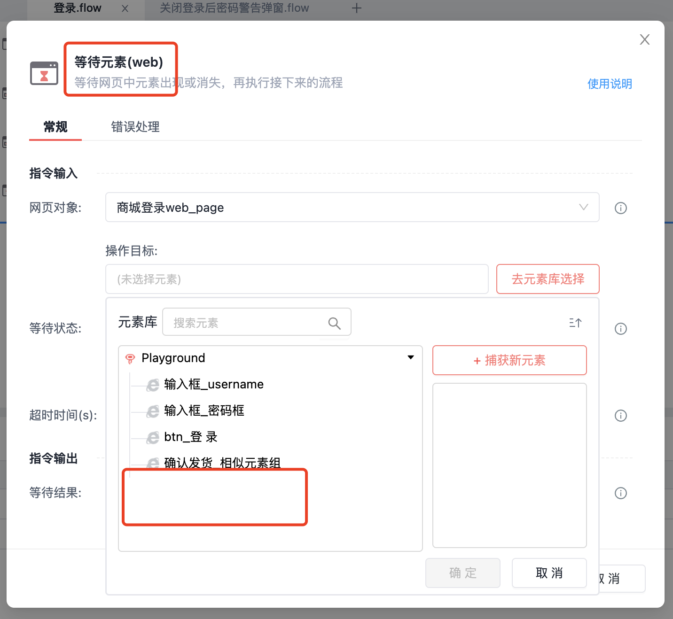Screen dimensions: 673x619
Task: Click the 操作目标 element selector field
Action: point(297,279)
